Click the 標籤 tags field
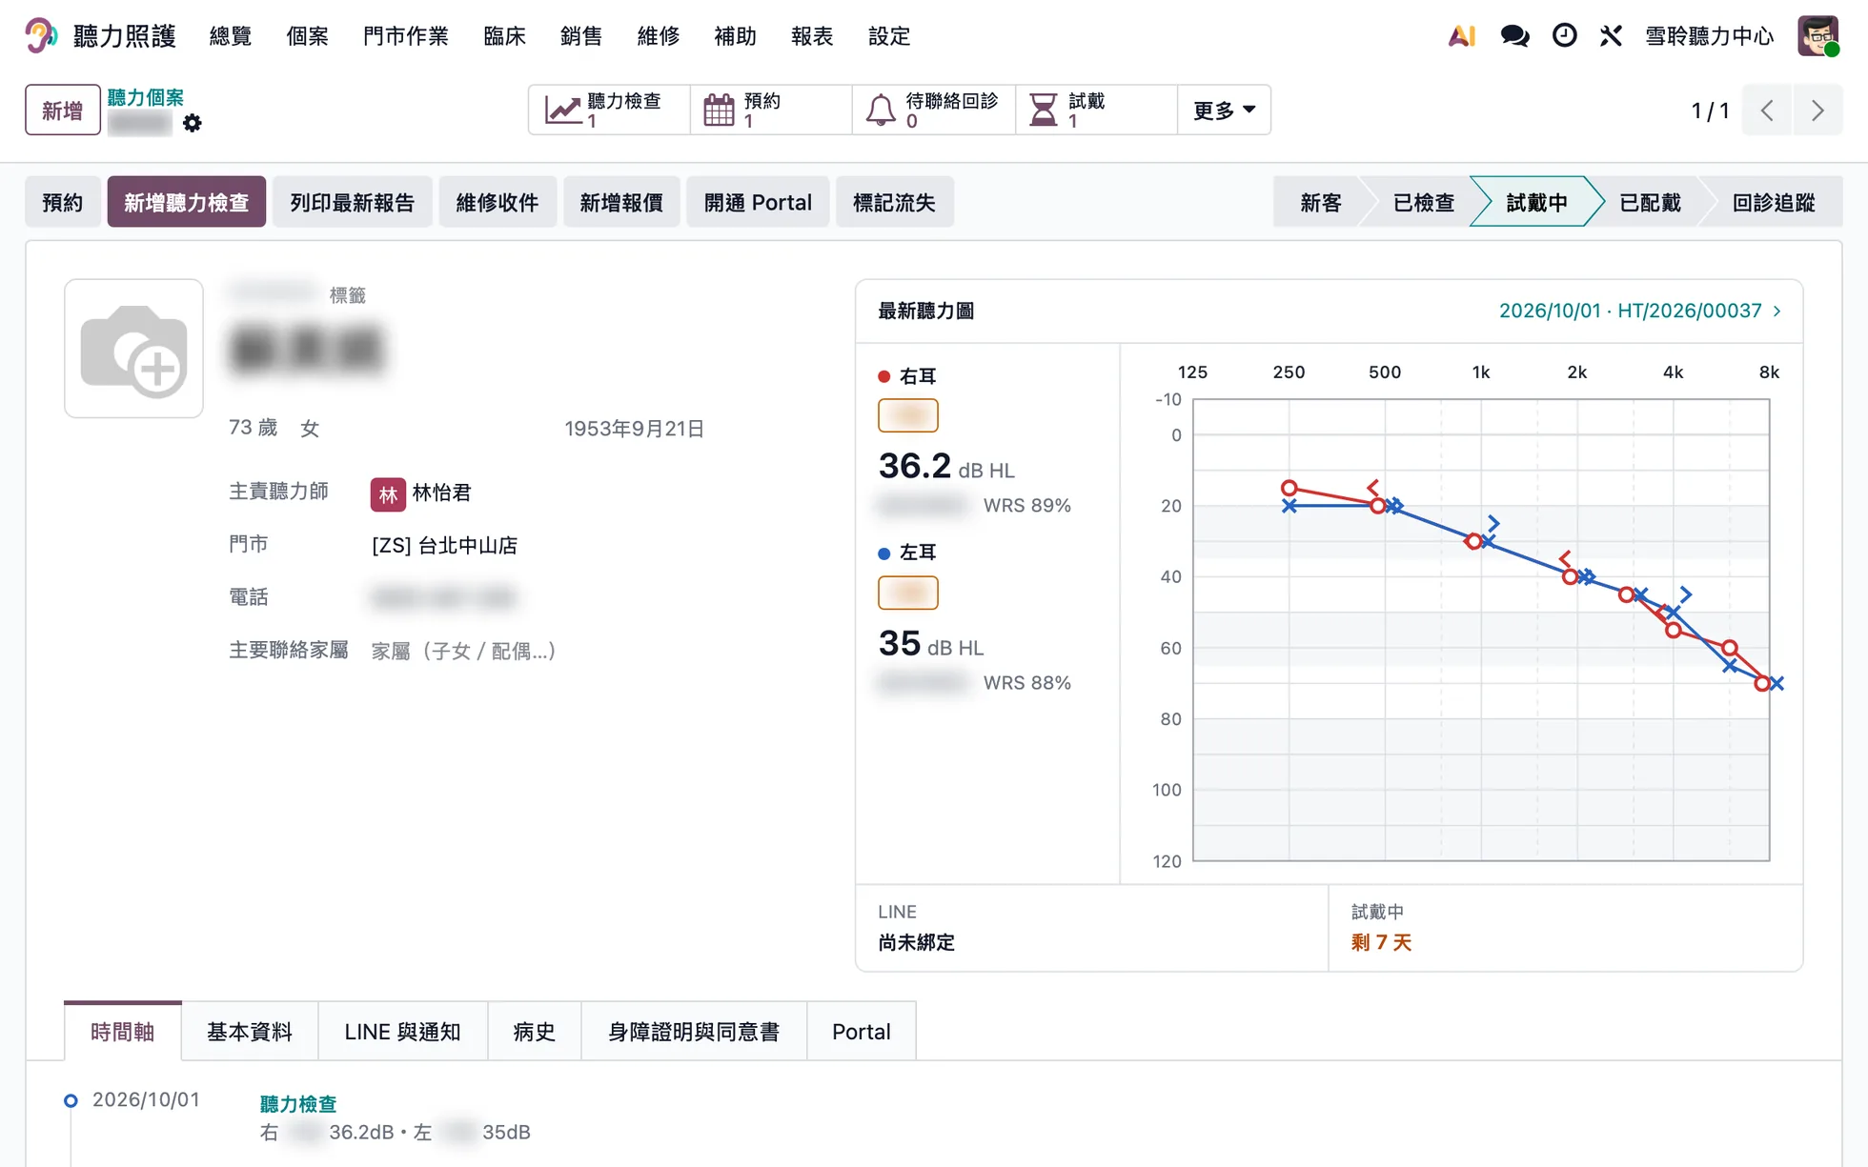Image resolution: width=1868 pixels, height=1167 pixels. [348, 295]
